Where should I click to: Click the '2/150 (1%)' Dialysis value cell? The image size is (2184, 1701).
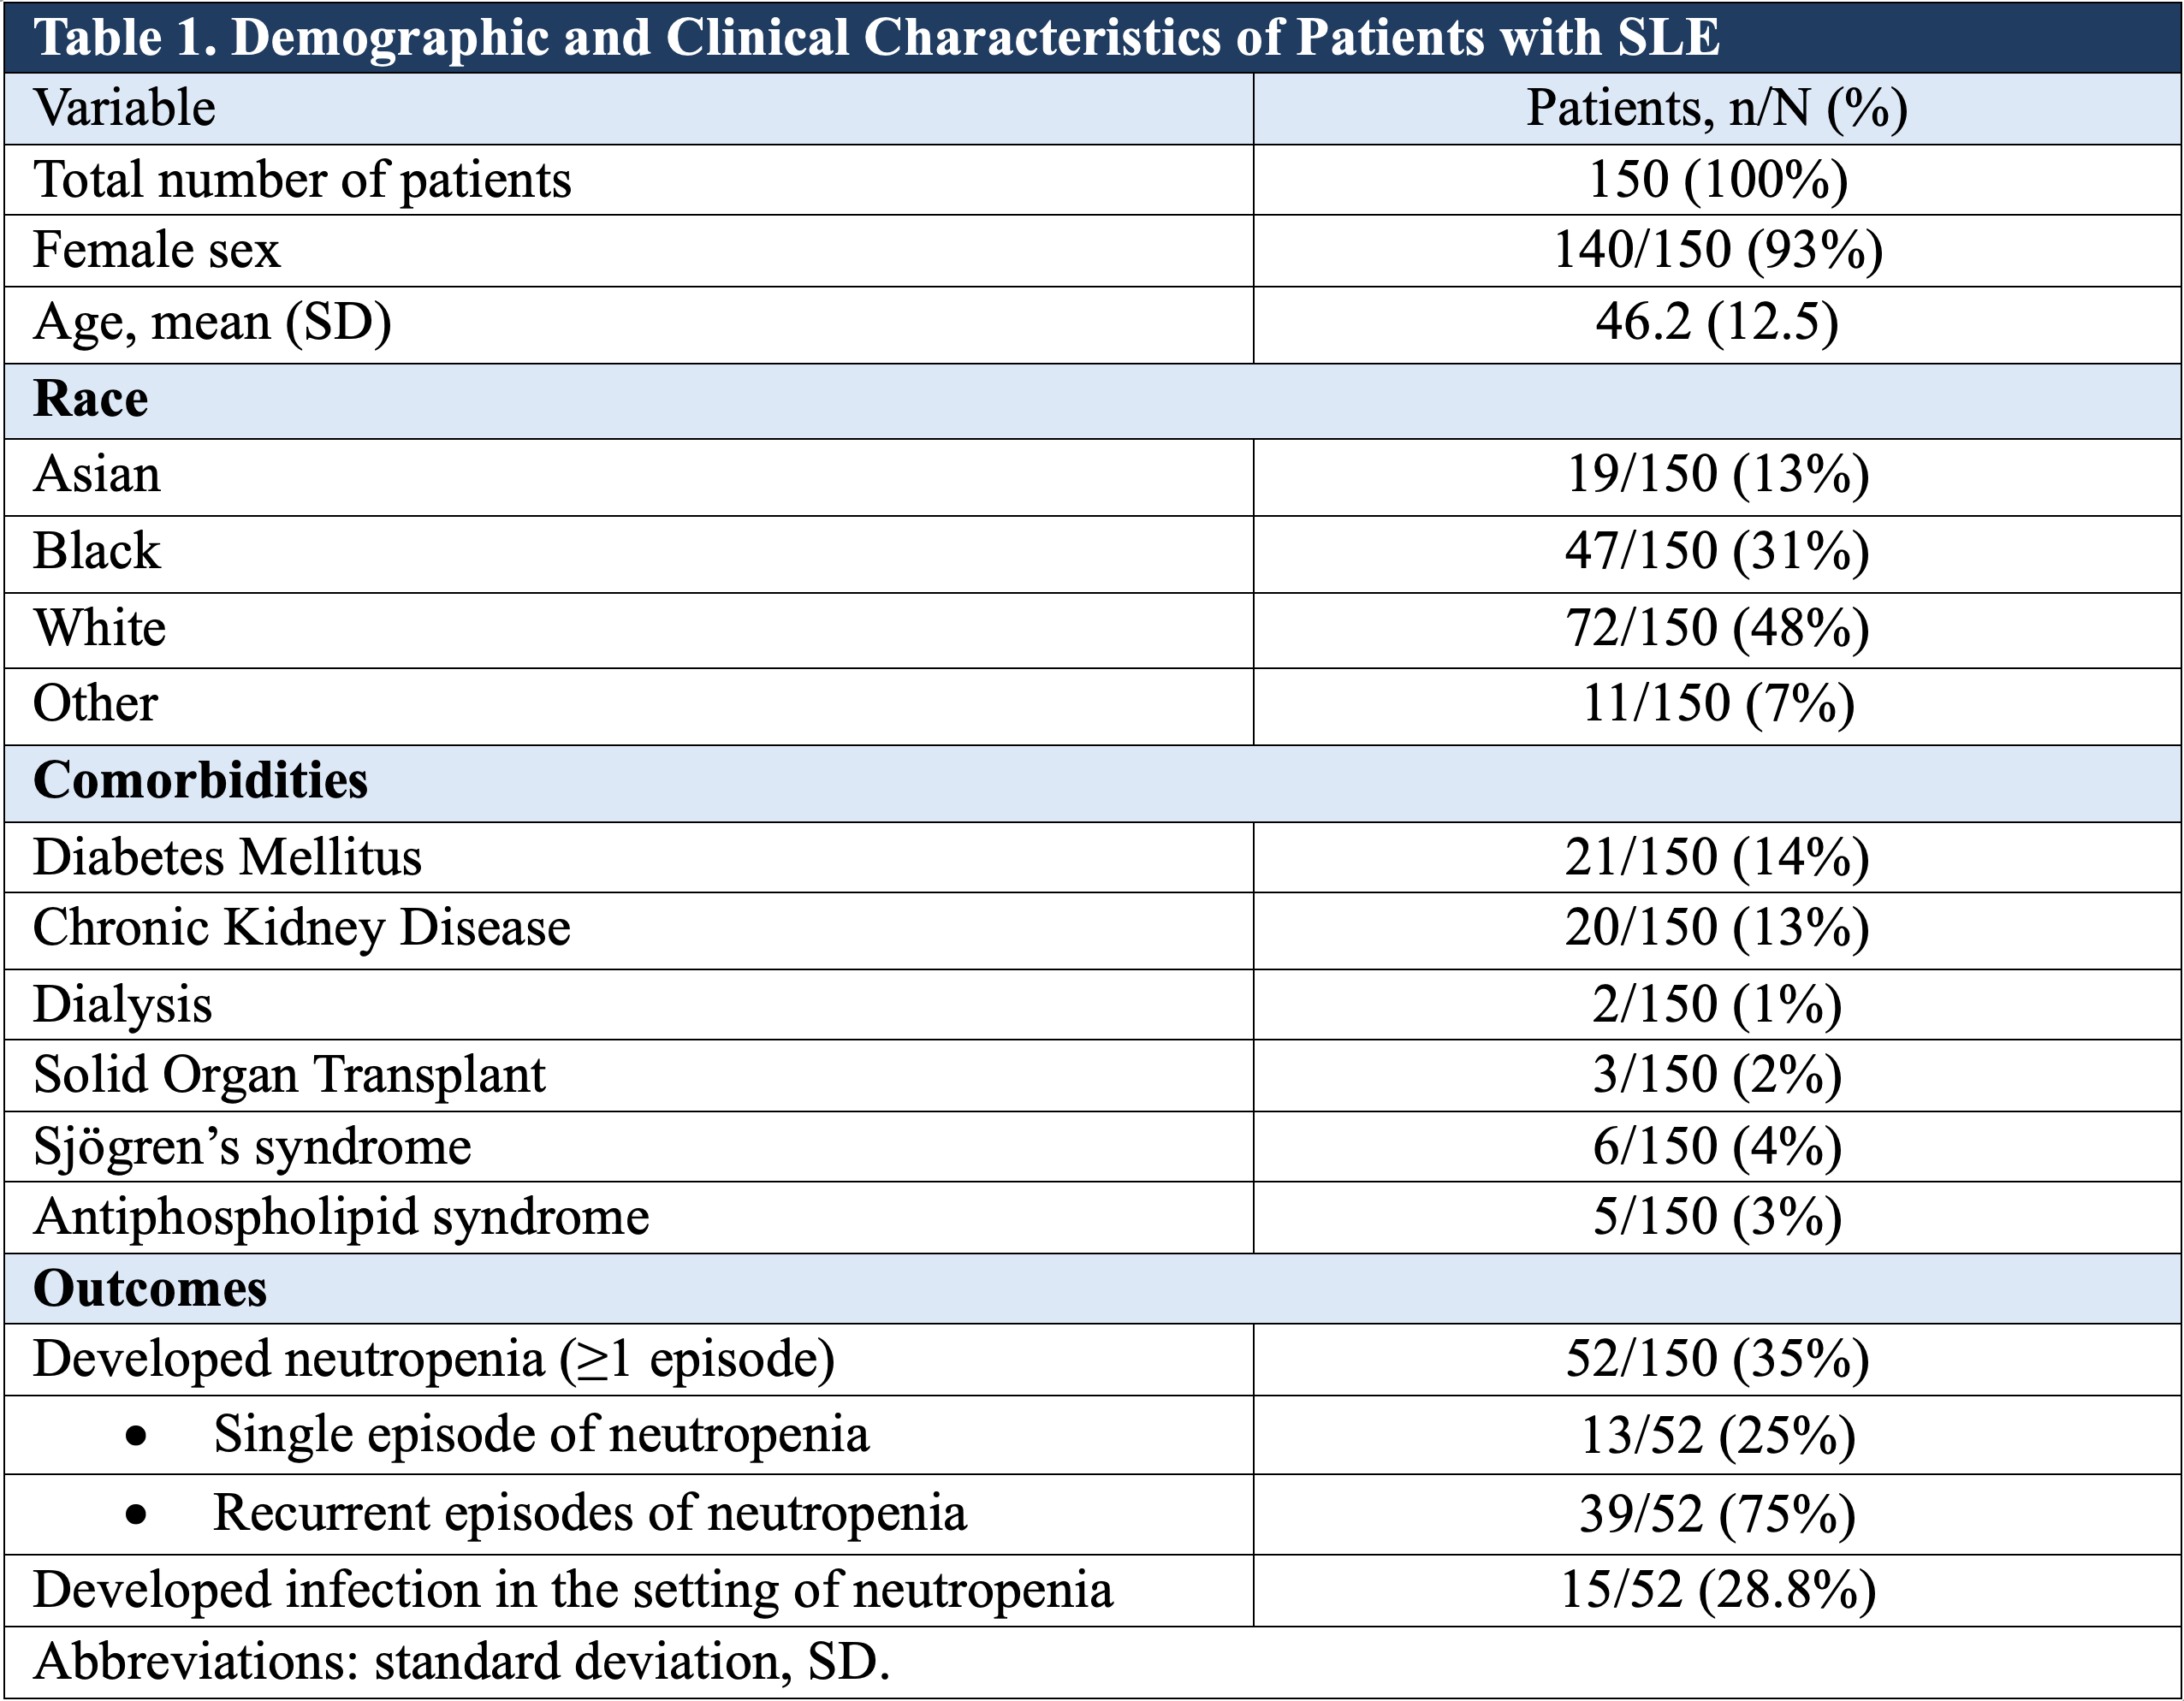[1717, 1004]
